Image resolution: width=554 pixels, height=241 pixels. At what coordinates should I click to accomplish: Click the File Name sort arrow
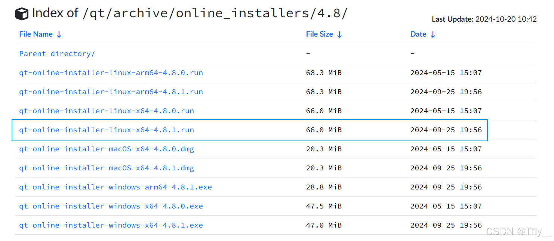point(59,35)
